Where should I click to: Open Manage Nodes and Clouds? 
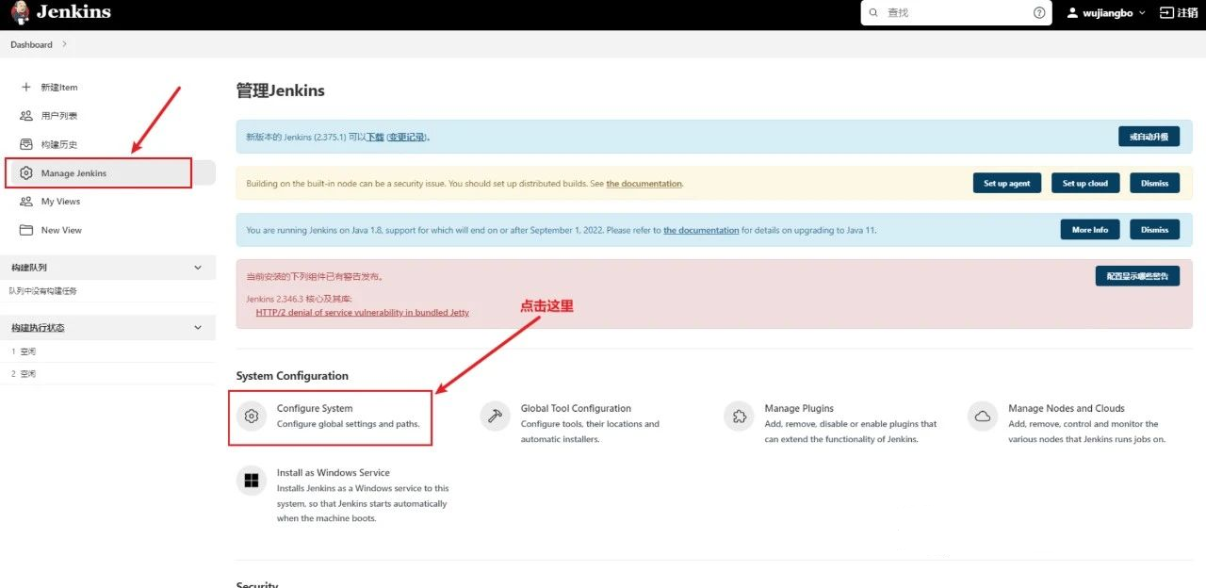1067,408
